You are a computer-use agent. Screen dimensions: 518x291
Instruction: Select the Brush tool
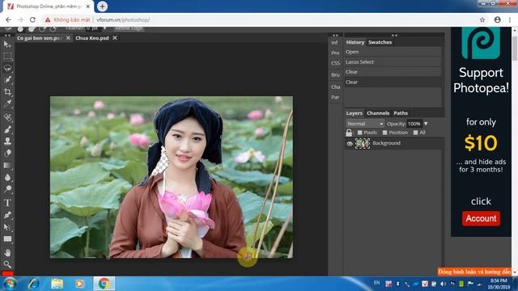pos(7,129)
